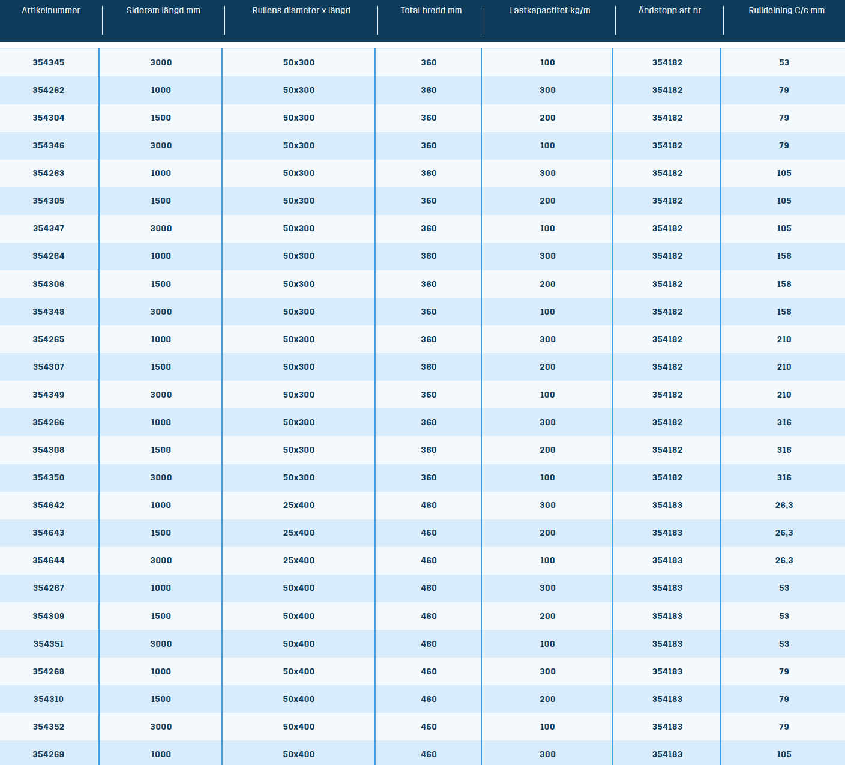The width and height of the screenshot is (845, 765).
Task: Select article number 354267
Action: pyautogui.click(x=49, y=588)
